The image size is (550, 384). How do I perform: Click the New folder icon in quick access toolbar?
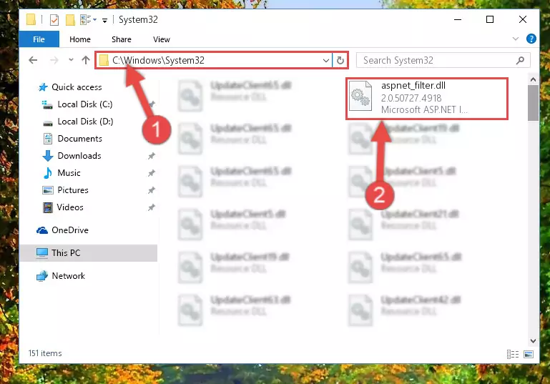tap(70, 20)
